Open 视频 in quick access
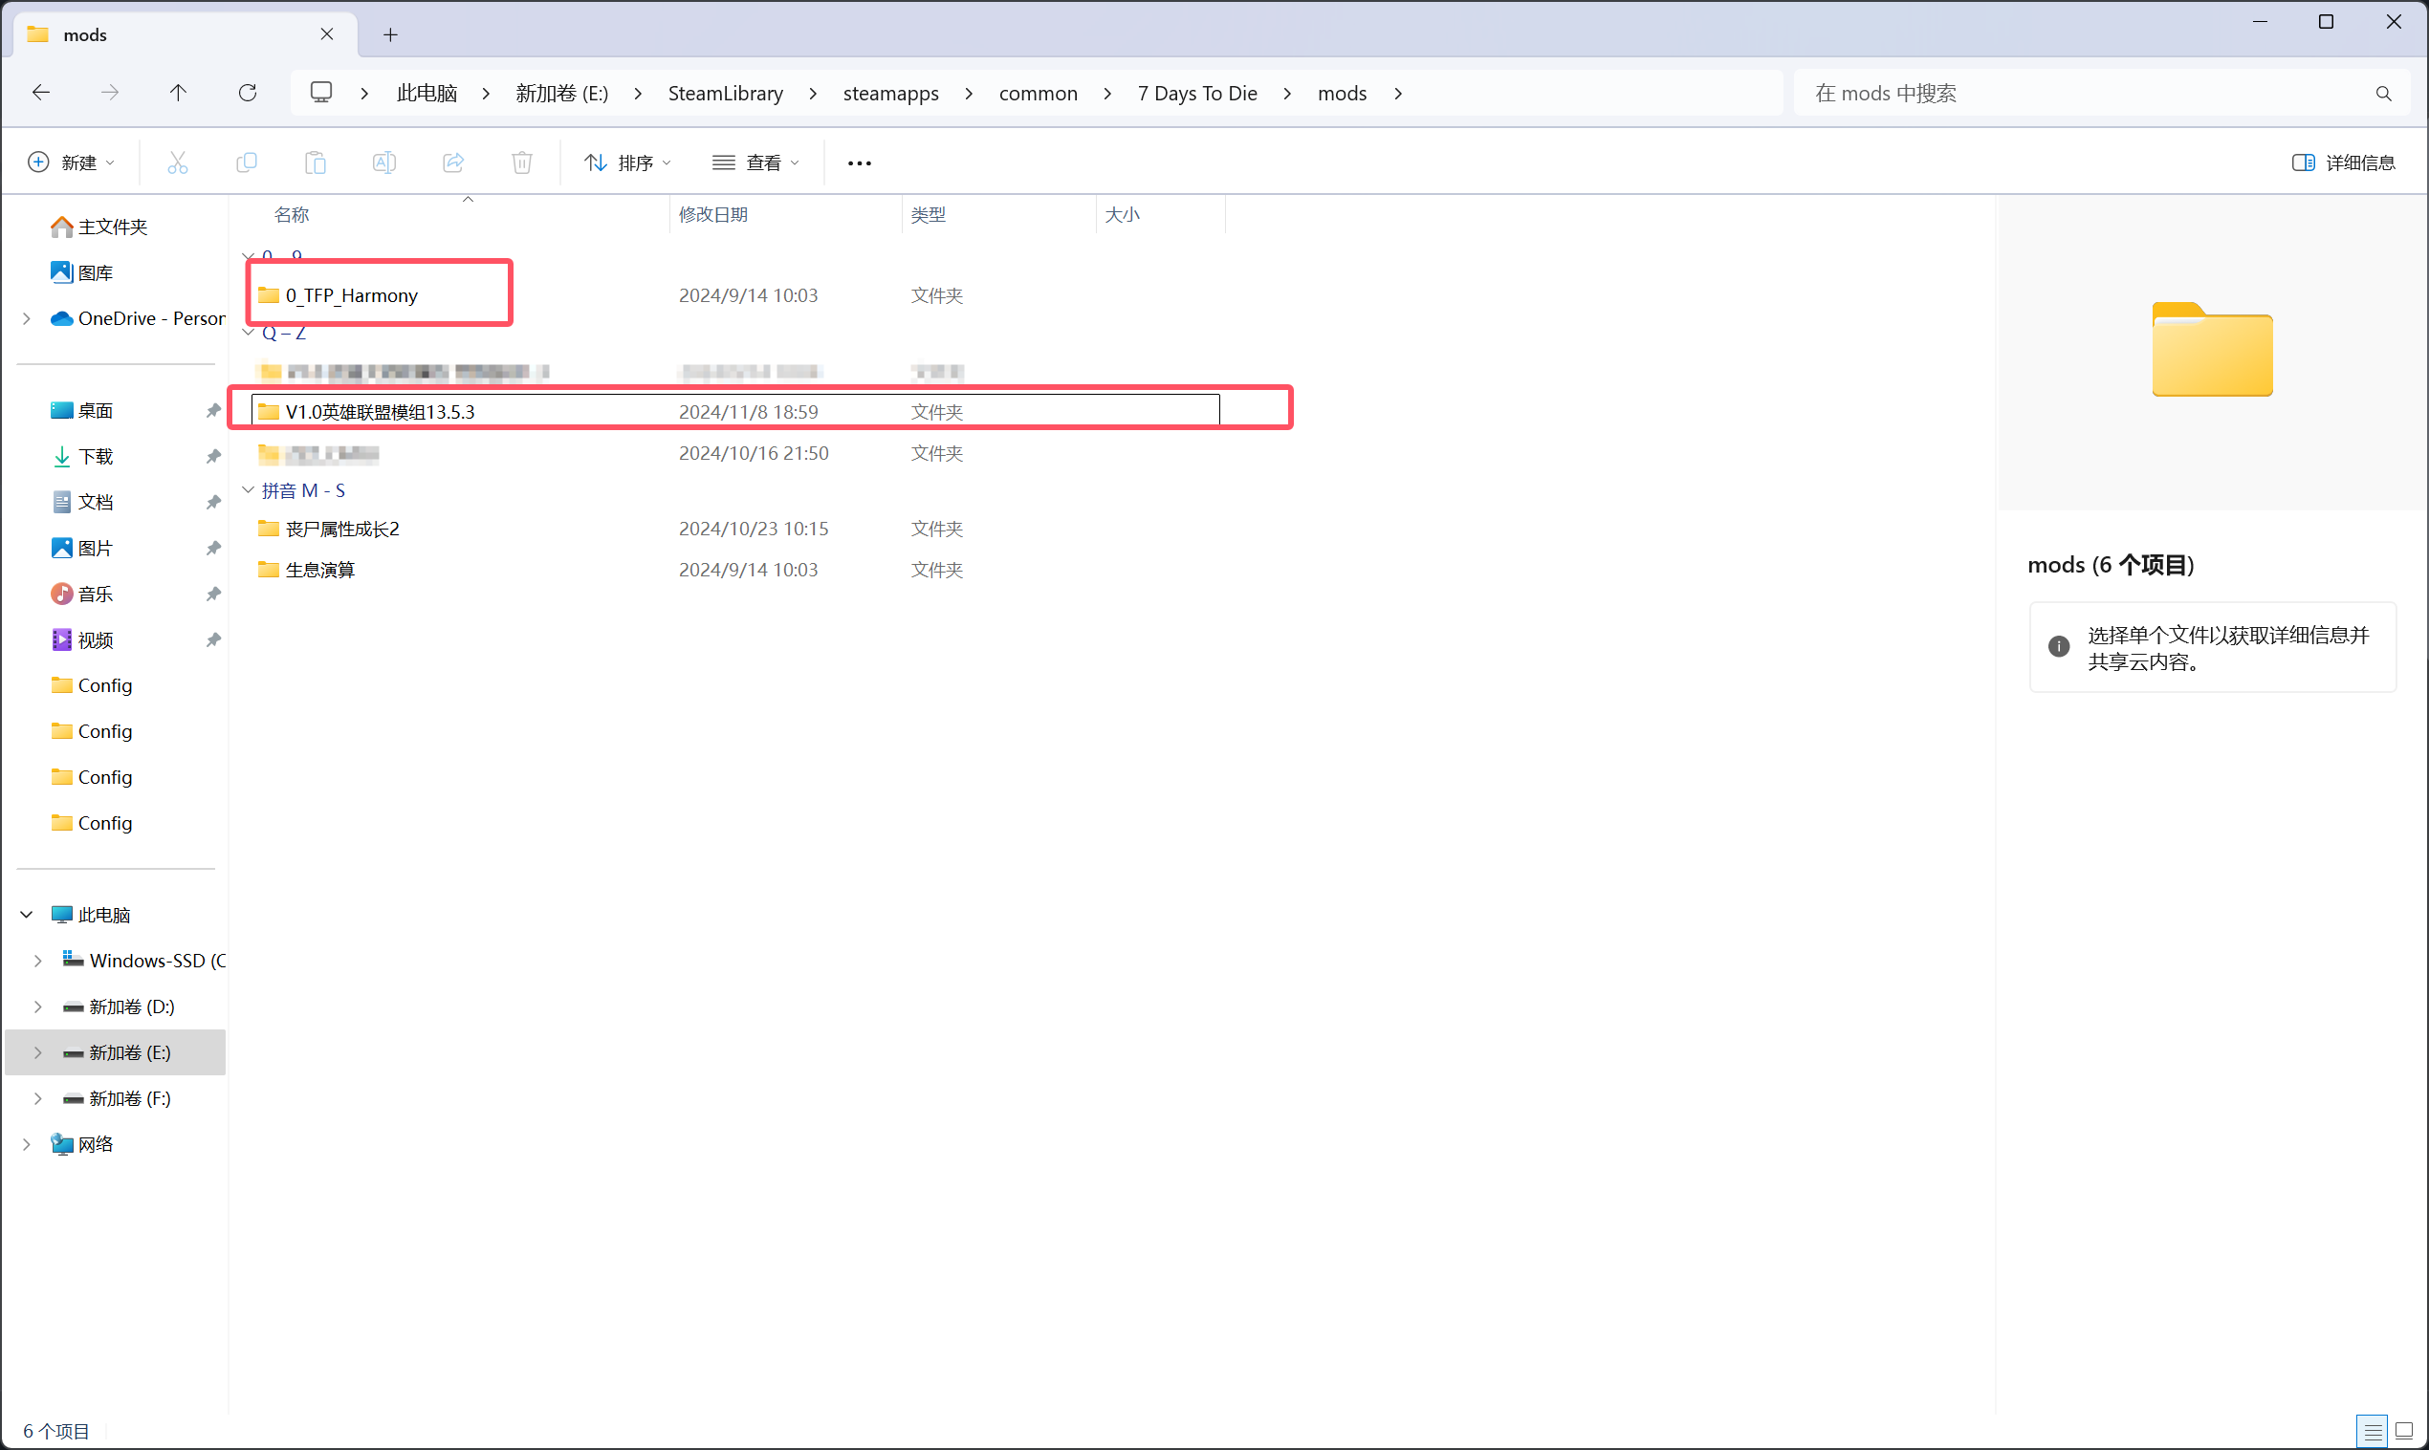 click(x=81, y=640)
